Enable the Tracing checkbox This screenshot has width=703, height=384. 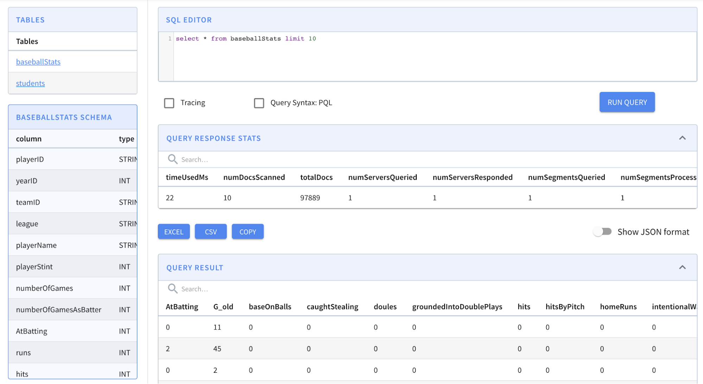pos(169,102)
